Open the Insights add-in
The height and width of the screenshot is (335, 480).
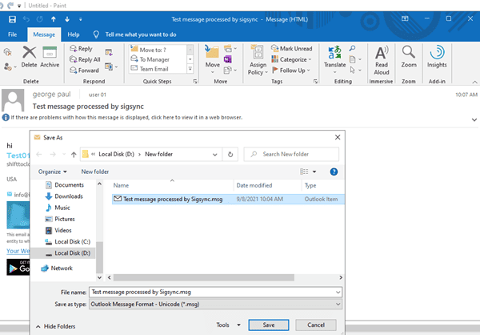pyautogui.click(x=437, y=56)
